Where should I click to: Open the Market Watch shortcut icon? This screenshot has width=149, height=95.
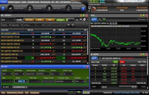pyautogui.click(x=10, y=8)
